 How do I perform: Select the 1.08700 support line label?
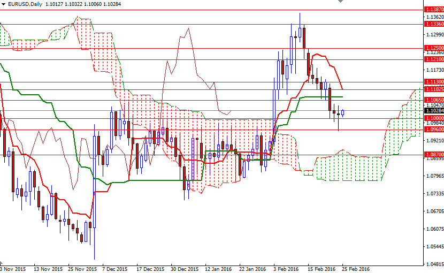point(434,155)
